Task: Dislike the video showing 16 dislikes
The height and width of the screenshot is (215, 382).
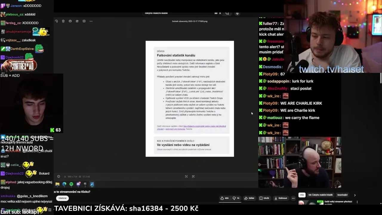Action: [236, 198]
